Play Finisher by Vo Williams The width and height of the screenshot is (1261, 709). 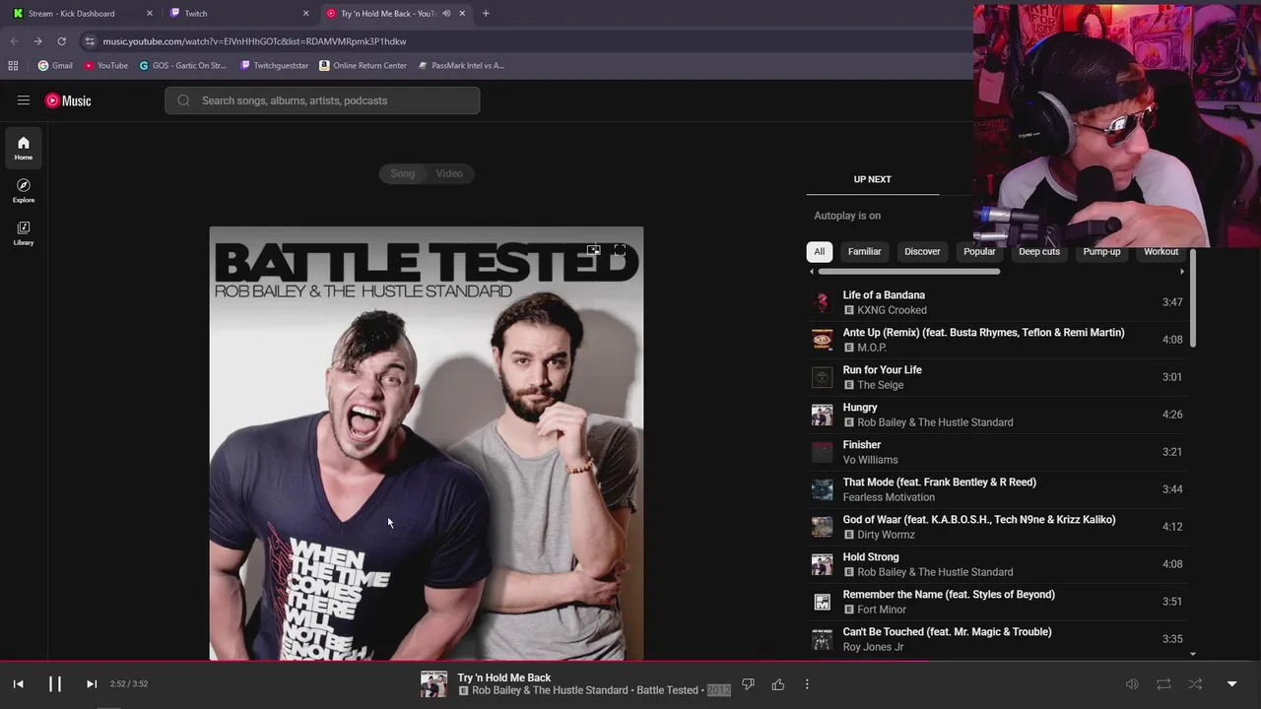click(997, 452)
